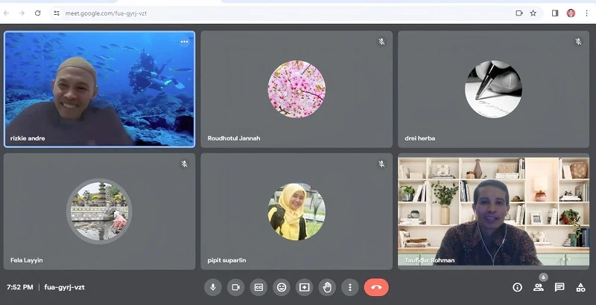Click the red leave call button
596x305 pixels.
click(x=376, y=287)
